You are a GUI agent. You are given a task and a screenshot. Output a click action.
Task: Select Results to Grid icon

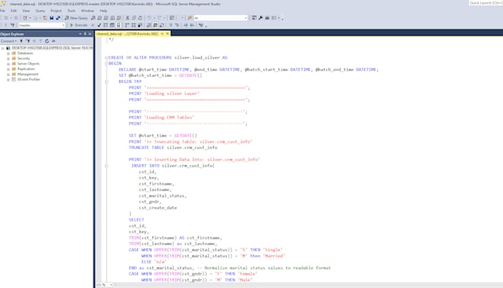(155, 25)
